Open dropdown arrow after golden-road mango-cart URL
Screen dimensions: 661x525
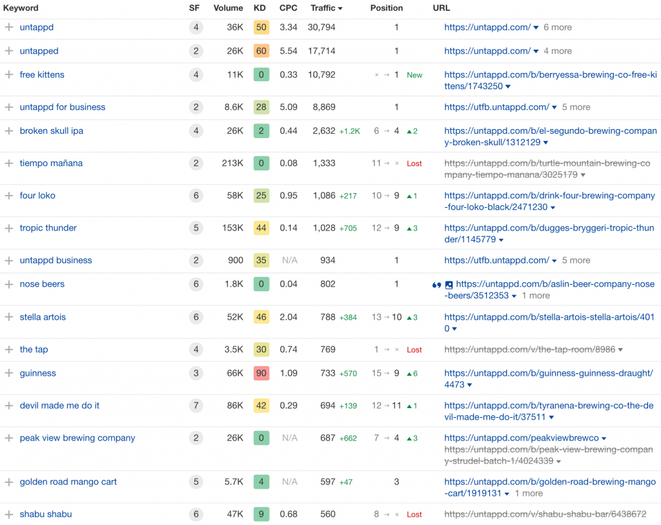tap(507, 494)
